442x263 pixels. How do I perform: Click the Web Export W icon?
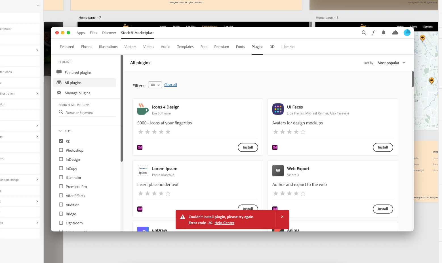pyautogui.click(x=278, y=171)
